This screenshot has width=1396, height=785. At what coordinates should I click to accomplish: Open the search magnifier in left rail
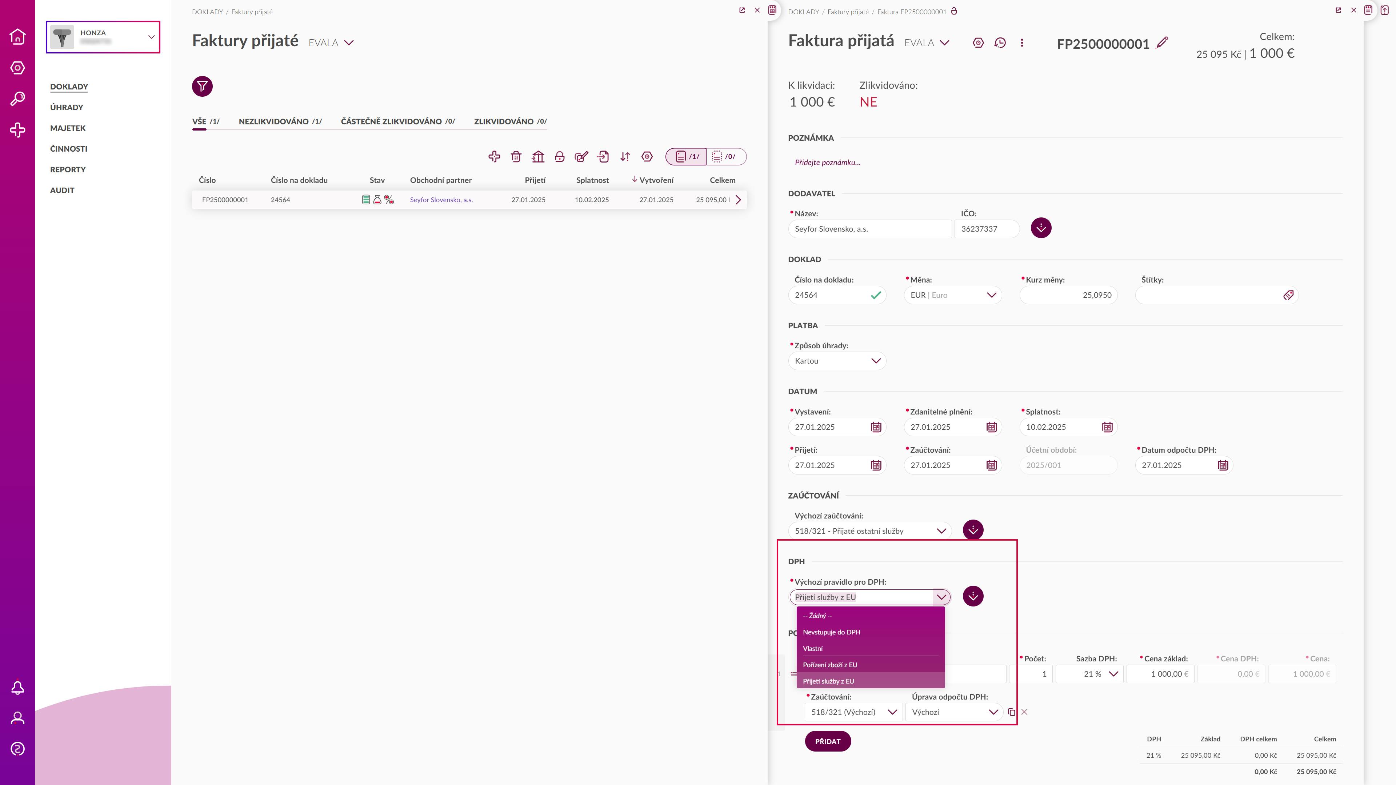pyautogui.click(x=17, y=99)
